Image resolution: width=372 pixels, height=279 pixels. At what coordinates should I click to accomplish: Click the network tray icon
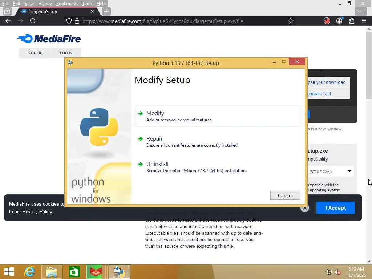329,272
